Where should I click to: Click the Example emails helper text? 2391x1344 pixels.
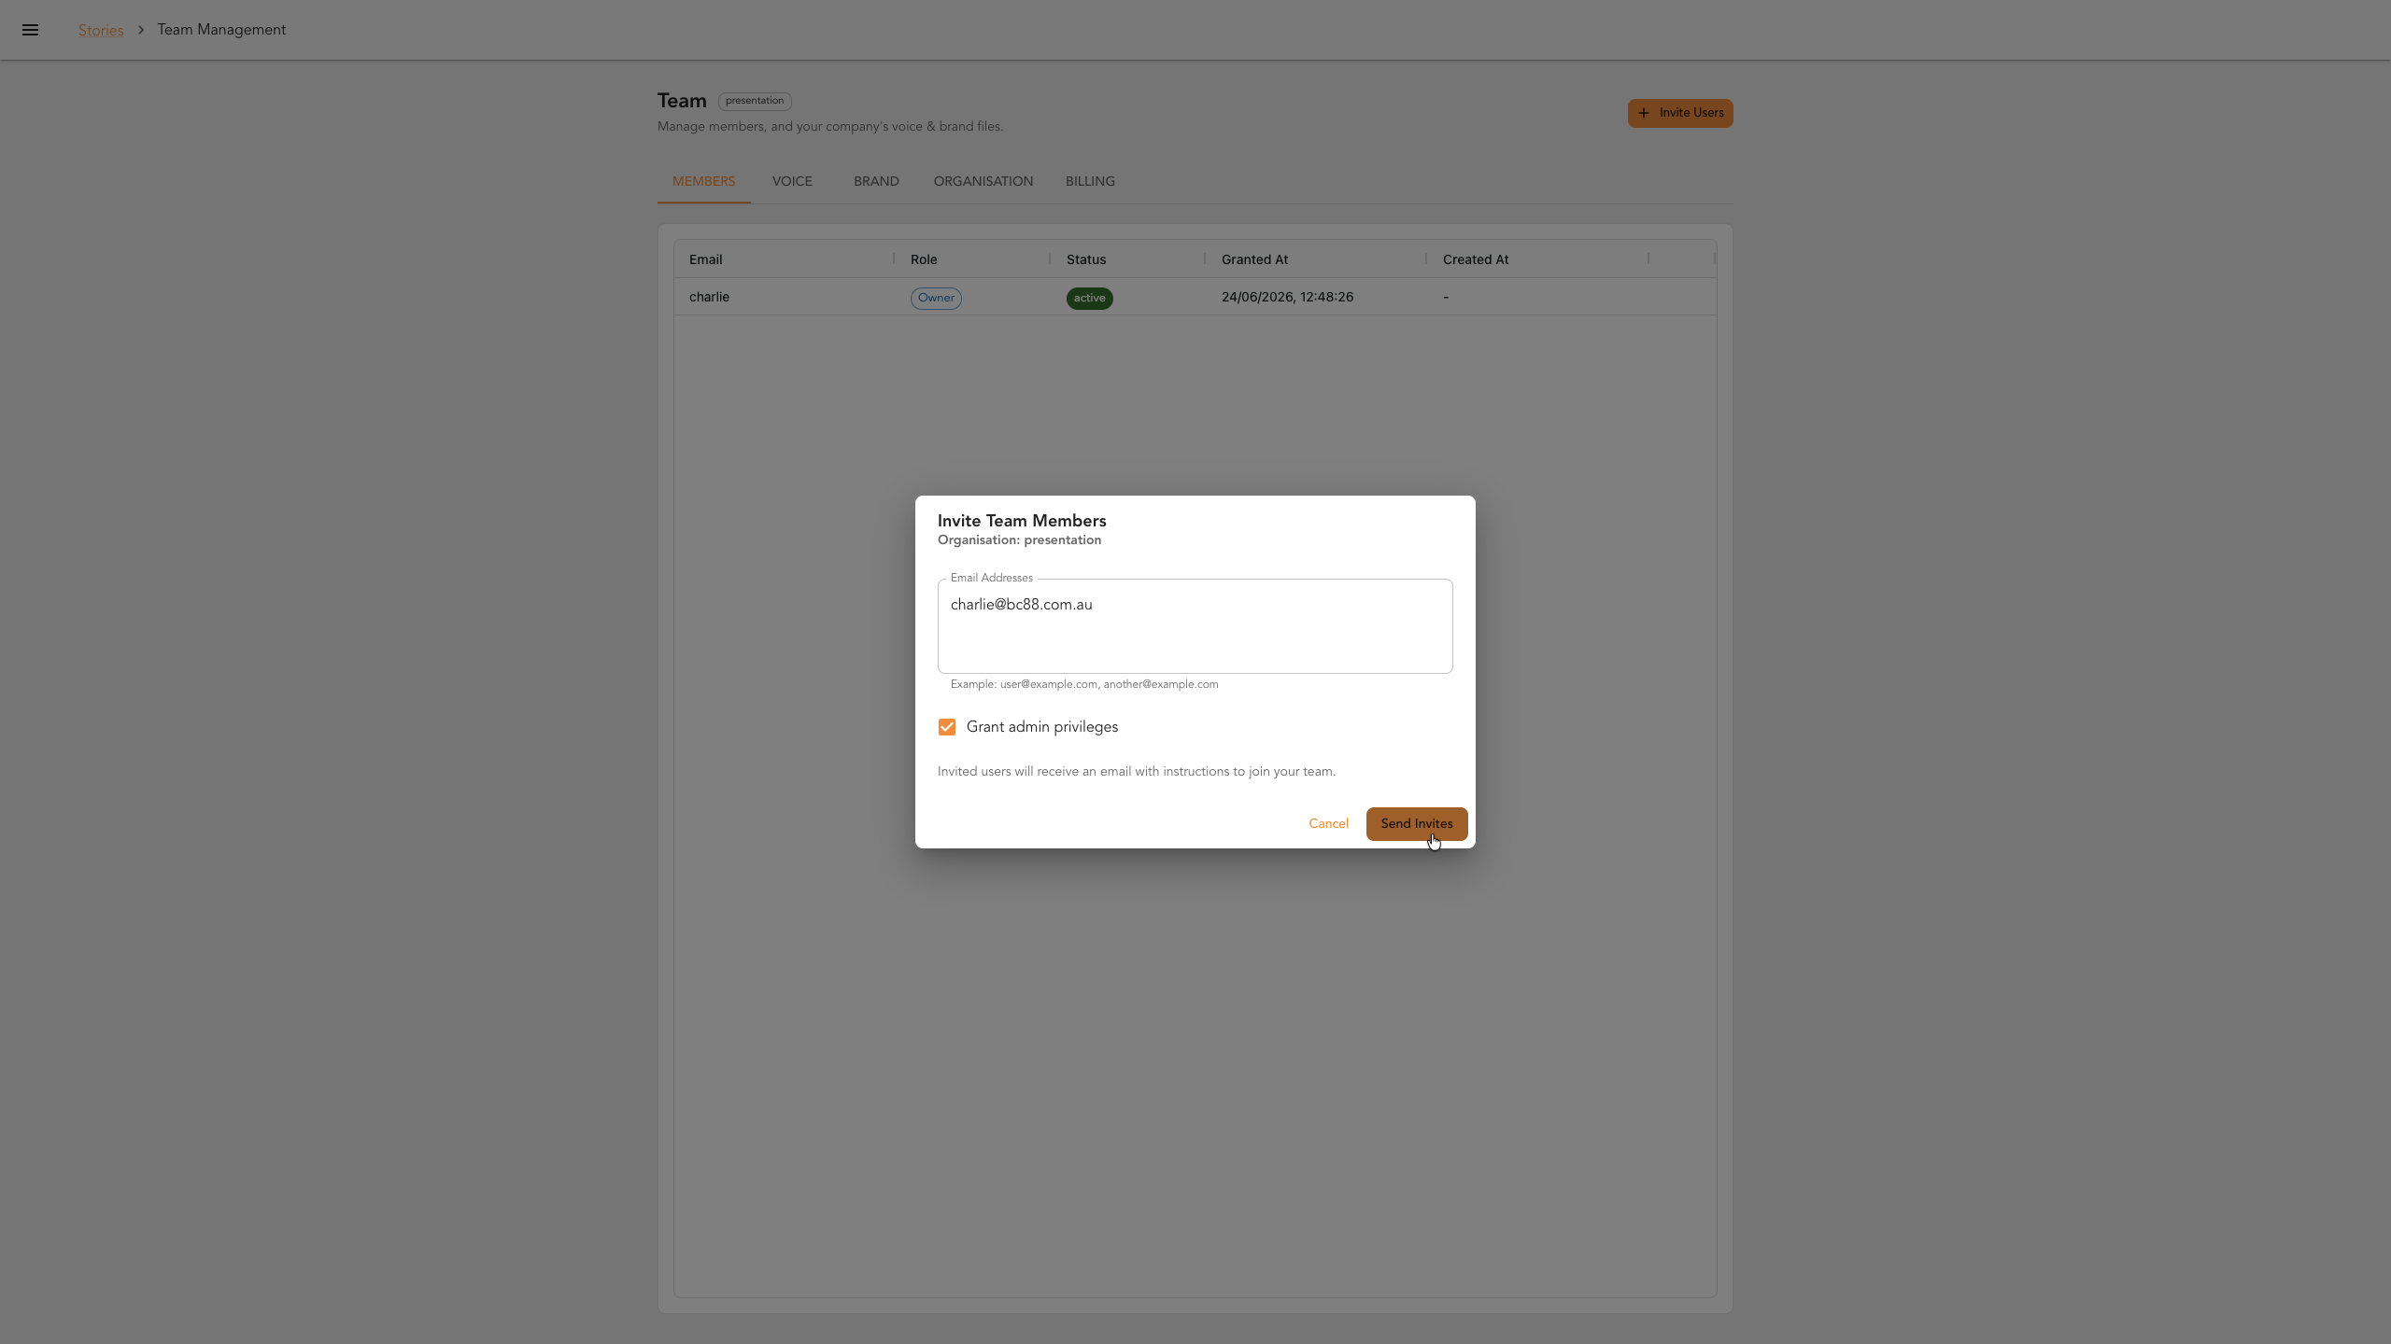click(1084, 684)
